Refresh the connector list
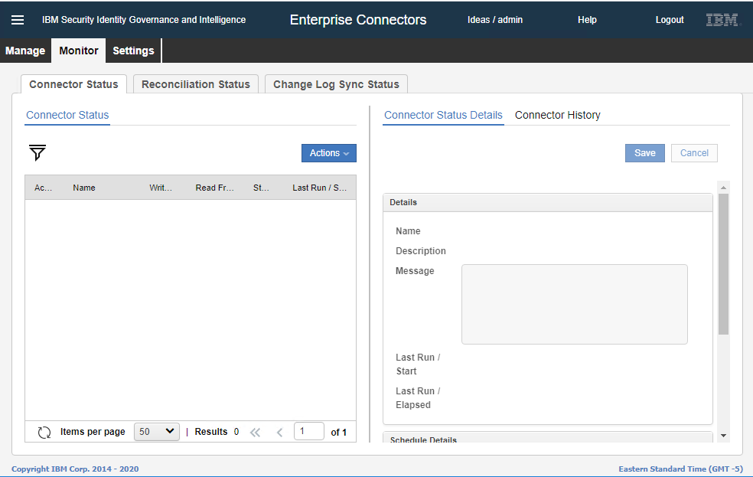 [44, 432]
